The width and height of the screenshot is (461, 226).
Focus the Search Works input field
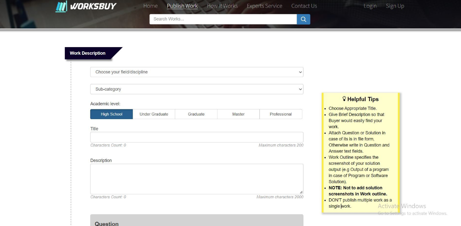click(223, 19)
